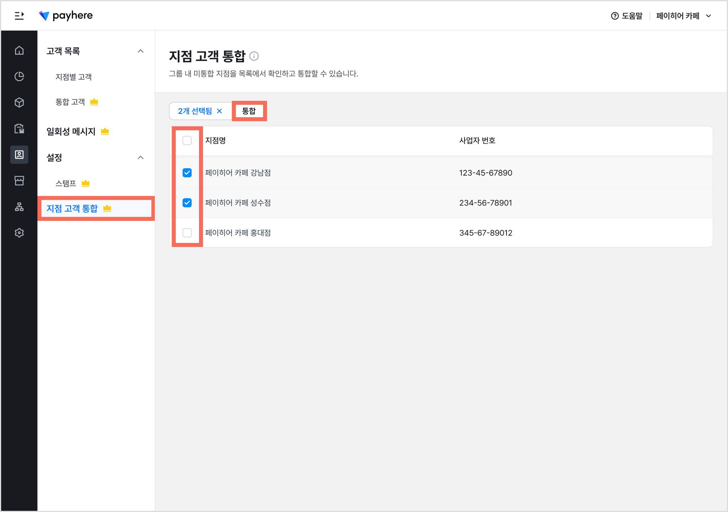Image resolution: width=728 pixels, height=512 pixels.
Task: Click the info icon beside 지점 고객 통합 title
Action: point(254,56)
